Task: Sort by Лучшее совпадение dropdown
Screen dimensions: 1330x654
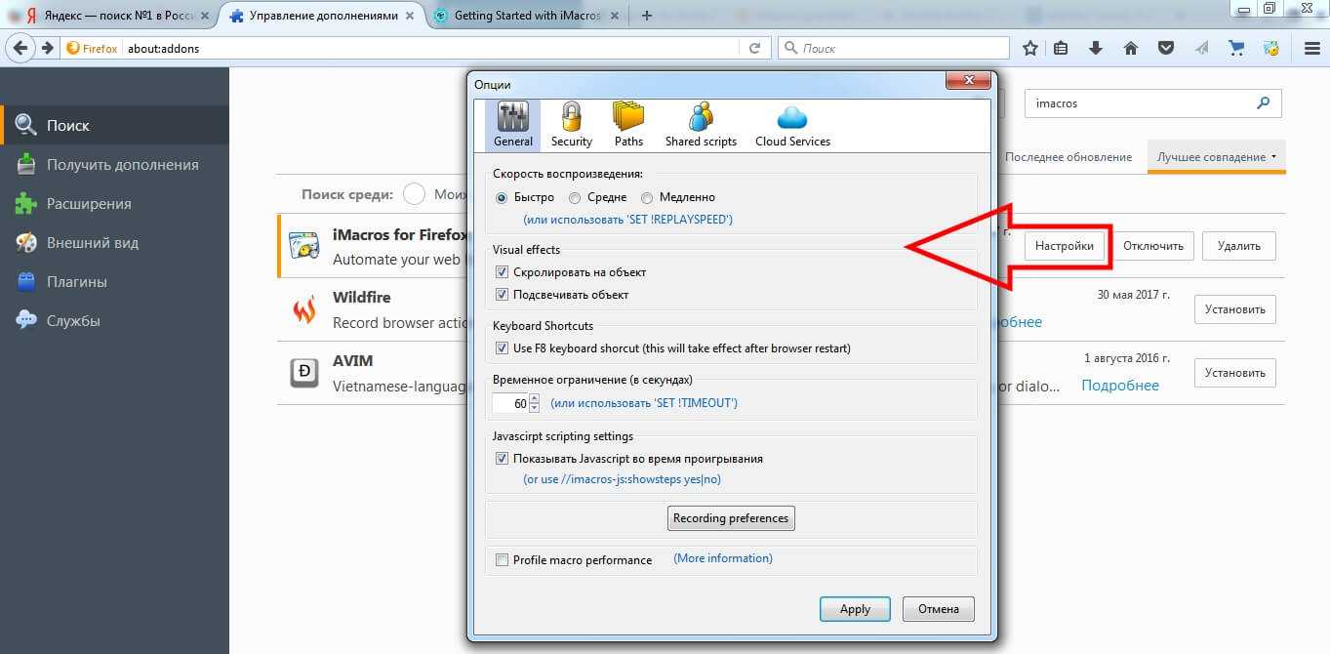Action: pos(1217,156)
